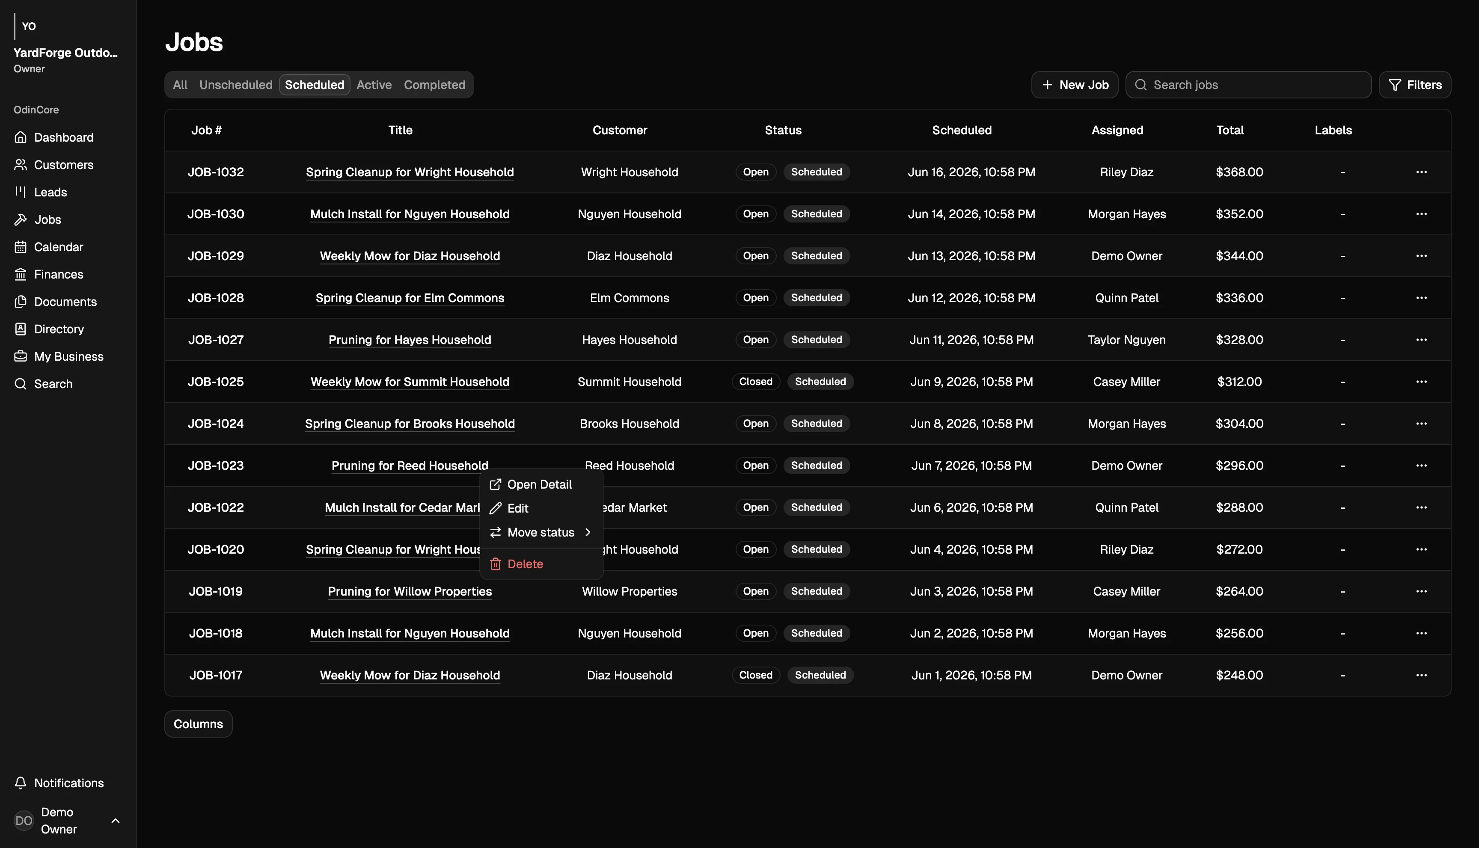Open the Columns chooser
Image resolution: width=1479 pixels, height=848 pixels.
pos(198,724)
